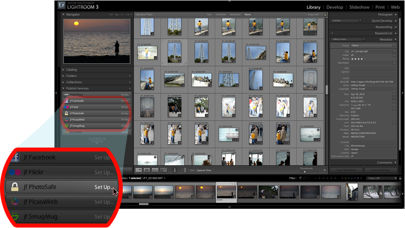Click Set Up for jf Facebook

coord(125,101)
